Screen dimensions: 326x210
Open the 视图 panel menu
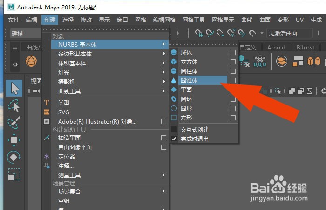36,81
